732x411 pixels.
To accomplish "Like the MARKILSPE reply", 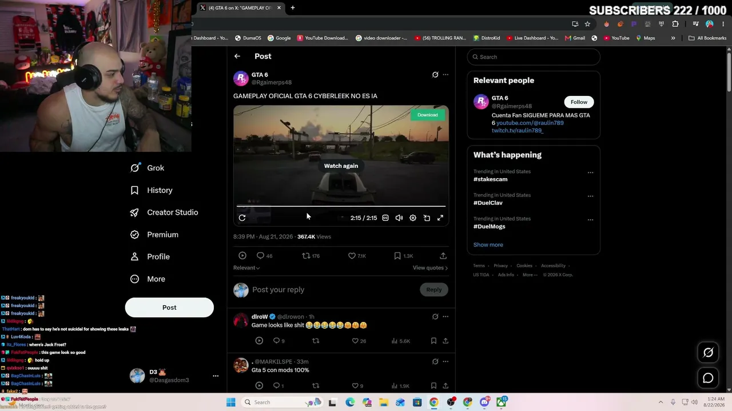I will point(357,386).
